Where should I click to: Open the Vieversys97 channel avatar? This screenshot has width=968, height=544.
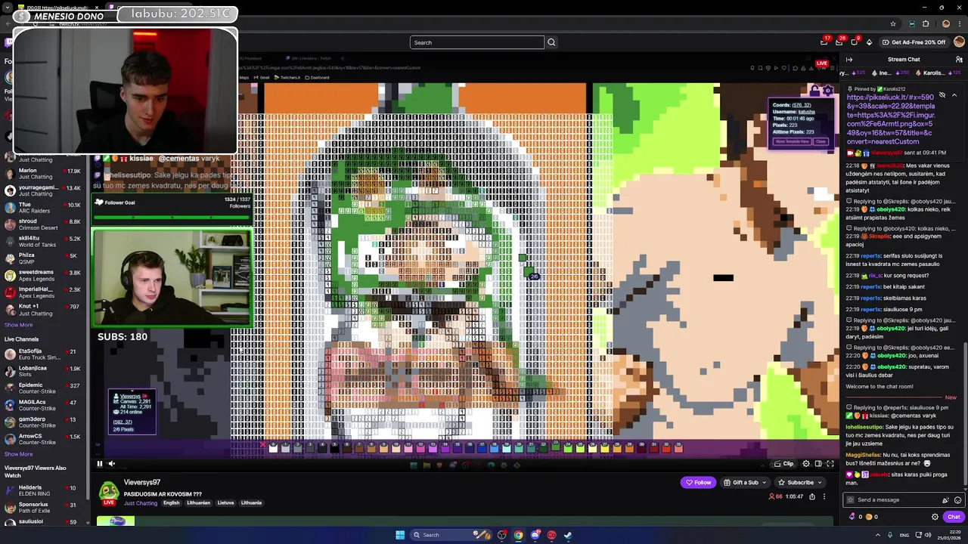click(x=109, y=492)
